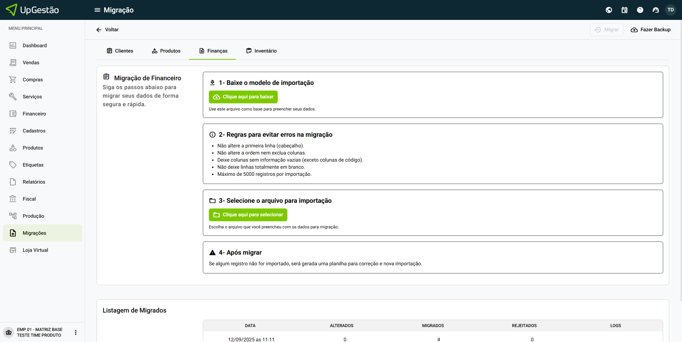Open the support headset icon
The height and width of the screenshot is (342, 682).
(x=656, y=10)
